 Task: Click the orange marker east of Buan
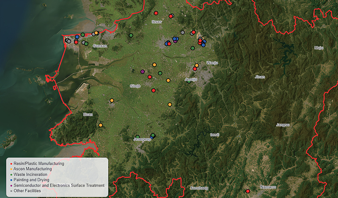pyautogui.click(x=101, y=125)
